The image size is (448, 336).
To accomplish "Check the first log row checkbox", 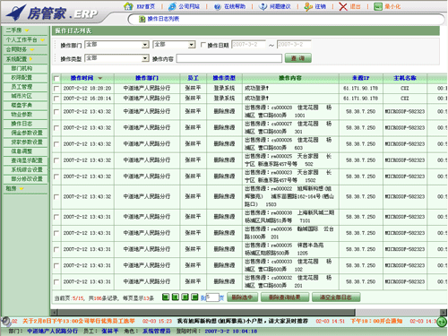I will click(56, 89).
